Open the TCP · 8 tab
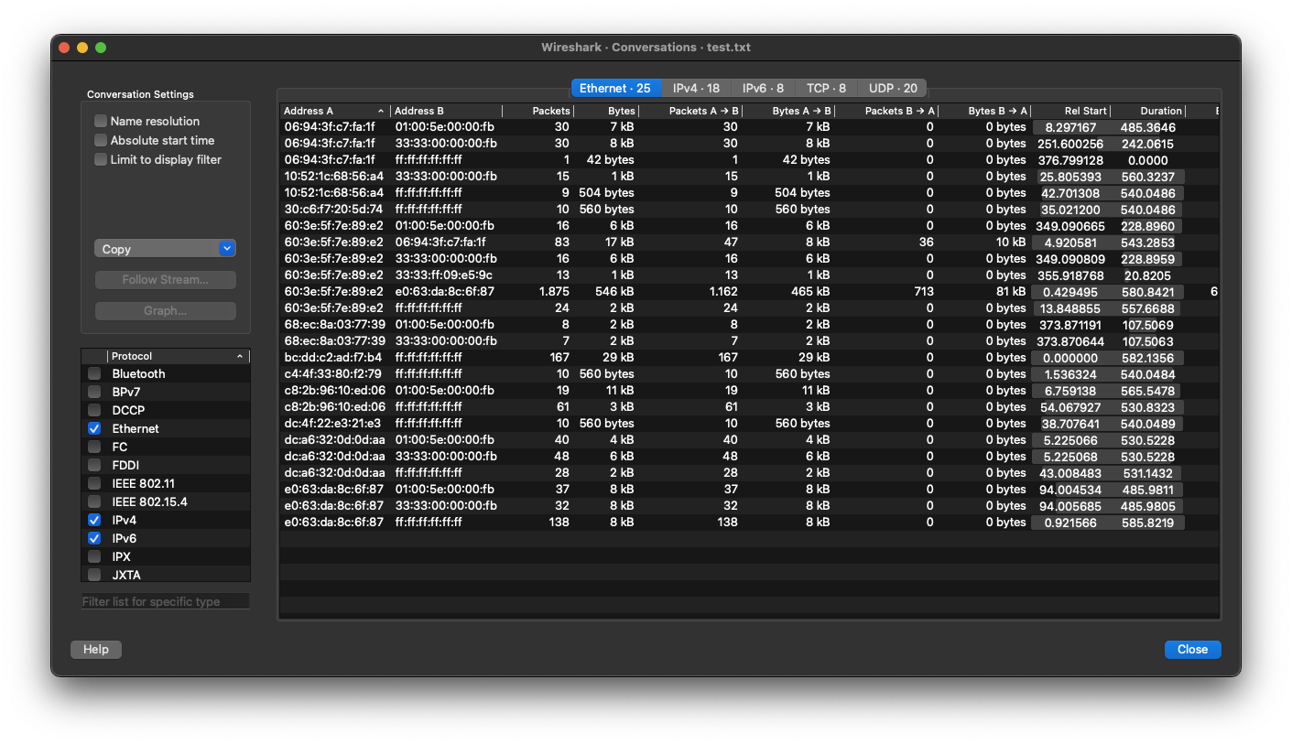 click(x=826, y=88)
